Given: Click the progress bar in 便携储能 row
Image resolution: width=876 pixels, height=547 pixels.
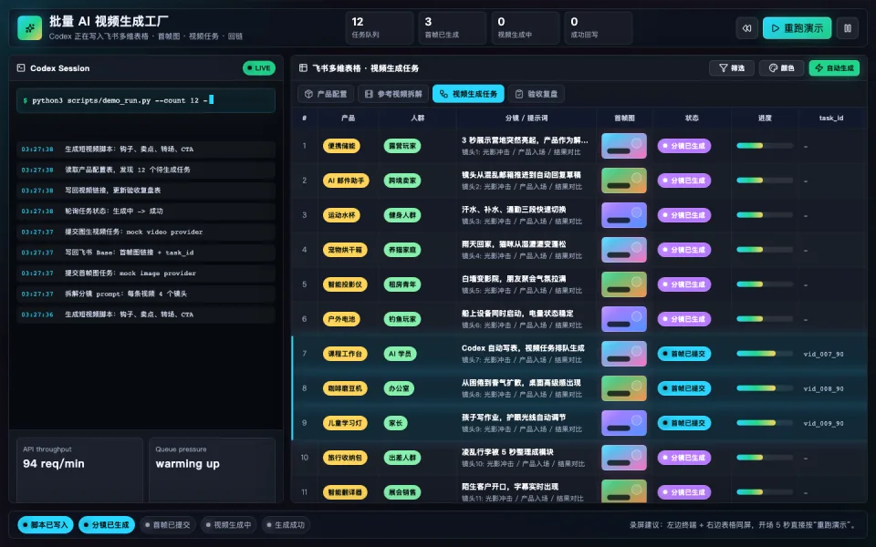Looking at the screenshot, I should coord(765,146).
